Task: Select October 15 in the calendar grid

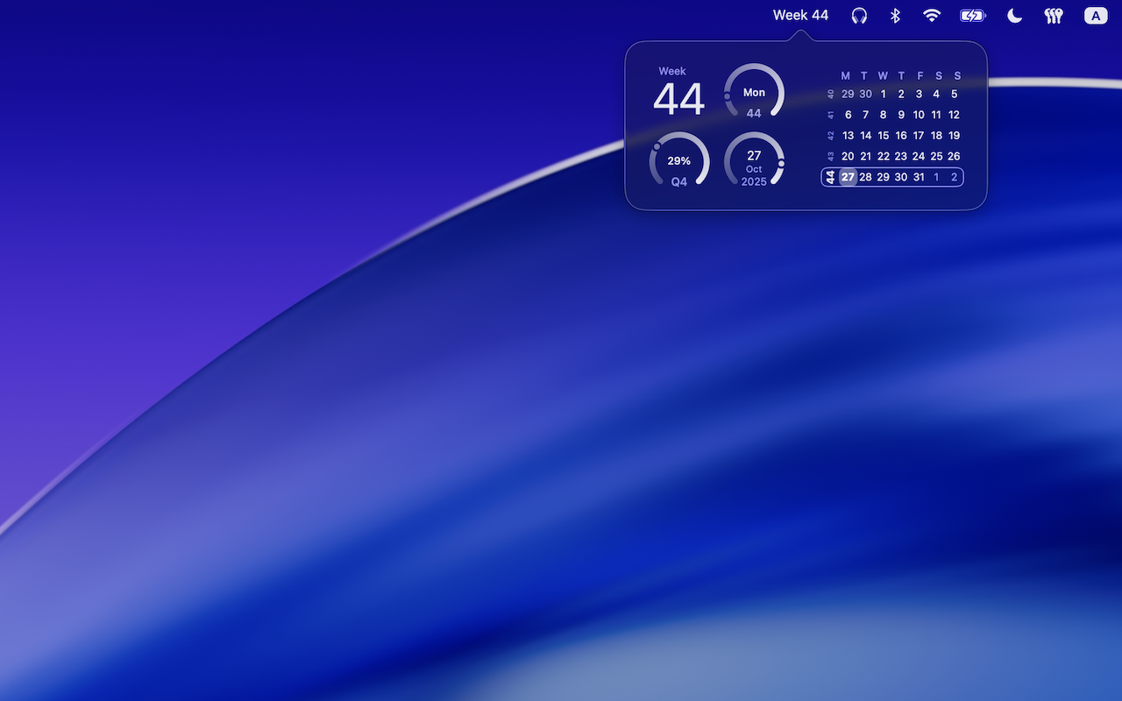Action: pos(883,135)
